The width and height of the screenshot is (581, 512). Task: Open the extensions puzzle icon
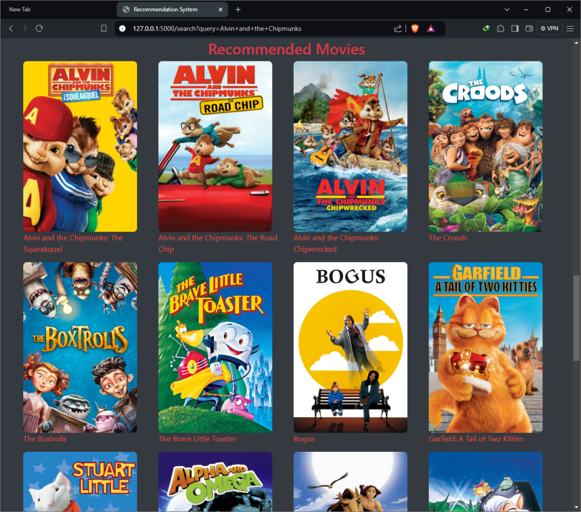(x=500, y=28)
